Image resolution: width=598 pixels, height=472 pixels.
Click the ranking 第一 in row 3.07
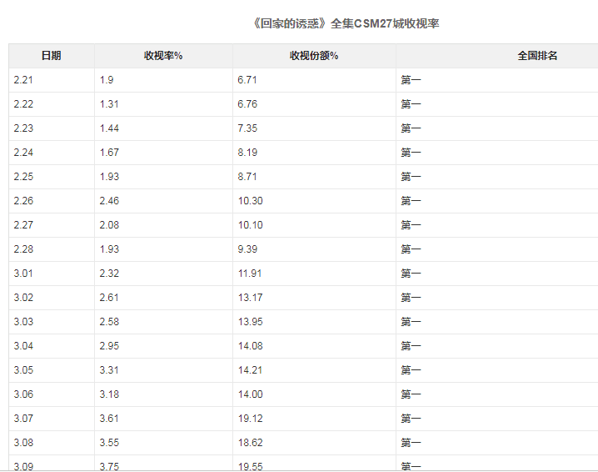click(411, 419)
